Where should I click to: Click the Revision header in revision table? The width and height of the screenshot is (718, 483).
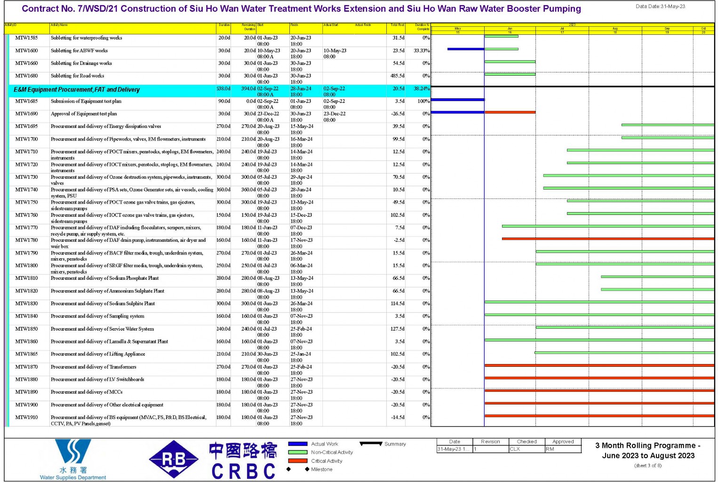pyautogui.click(x=490, y=442)
